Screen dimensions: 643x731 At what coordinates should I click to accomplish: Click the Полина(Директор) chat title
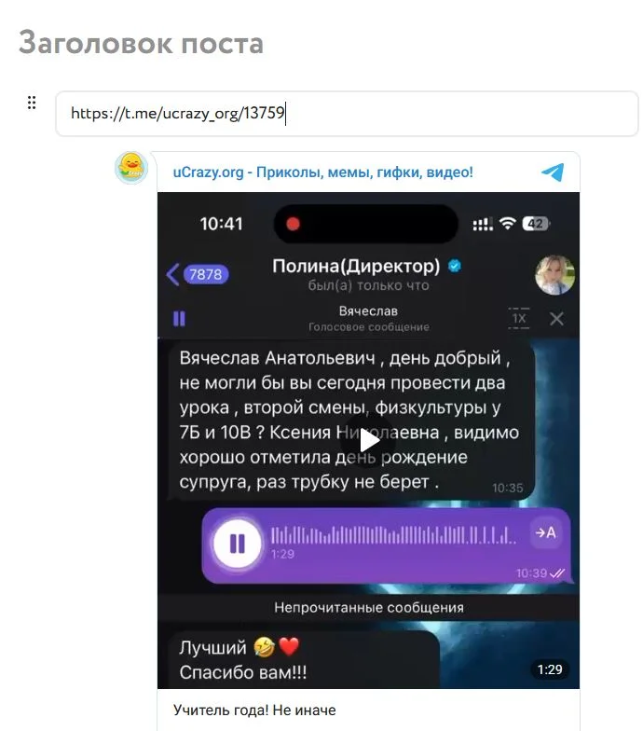pyautogui.click(x=356, y=266)
